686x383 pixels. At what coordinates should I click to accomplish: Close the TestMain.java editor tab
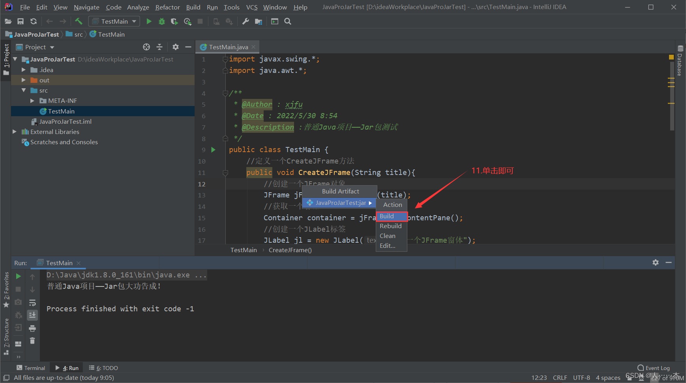[x=253, y=47]
